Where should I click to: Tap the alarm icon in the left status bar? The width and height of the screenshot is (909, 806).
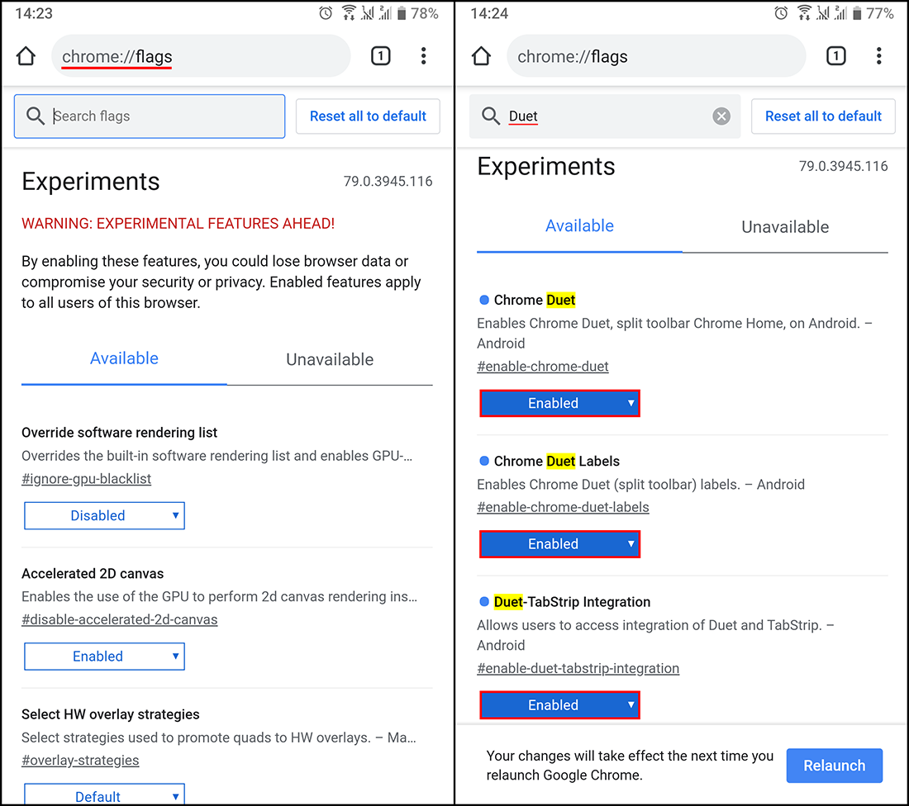tap(326, 12)
